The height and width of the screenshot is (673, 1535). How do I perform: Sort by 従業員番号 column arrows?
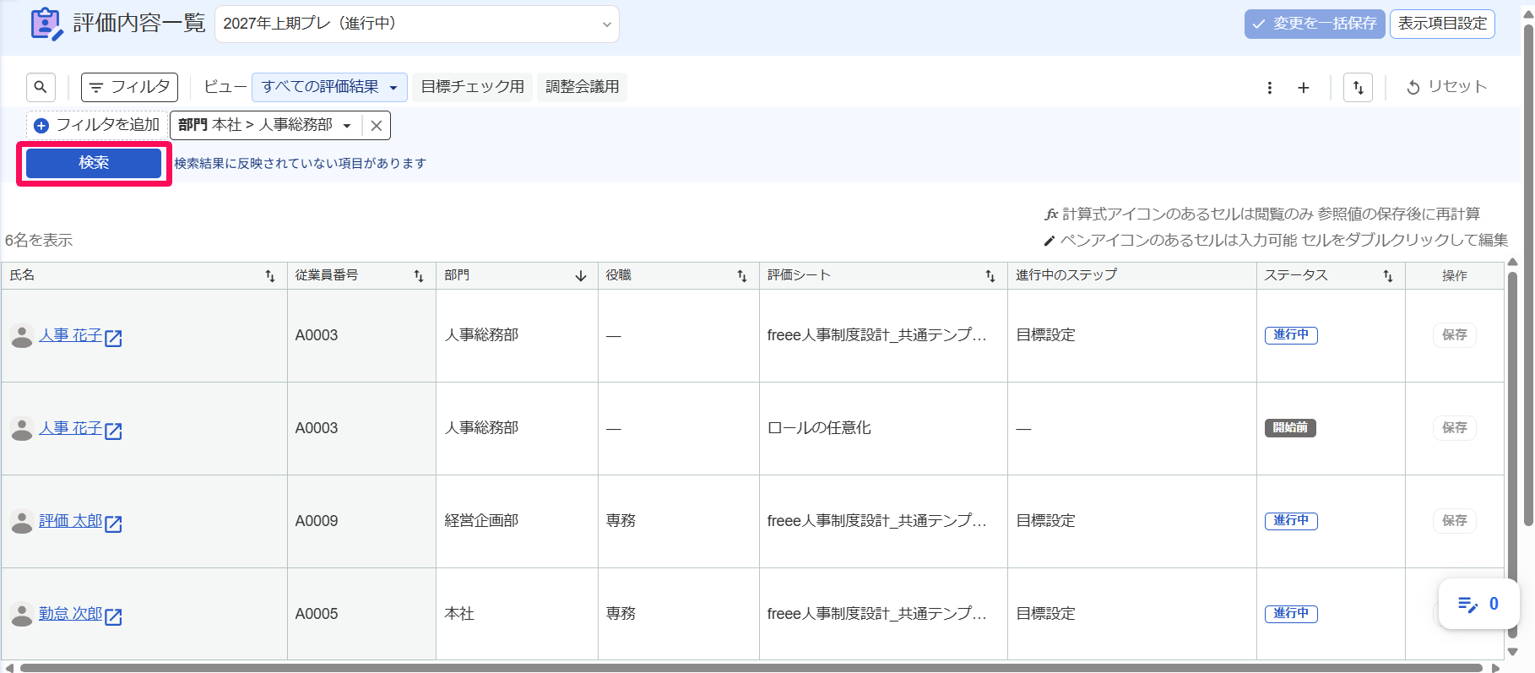pos(419,276)
